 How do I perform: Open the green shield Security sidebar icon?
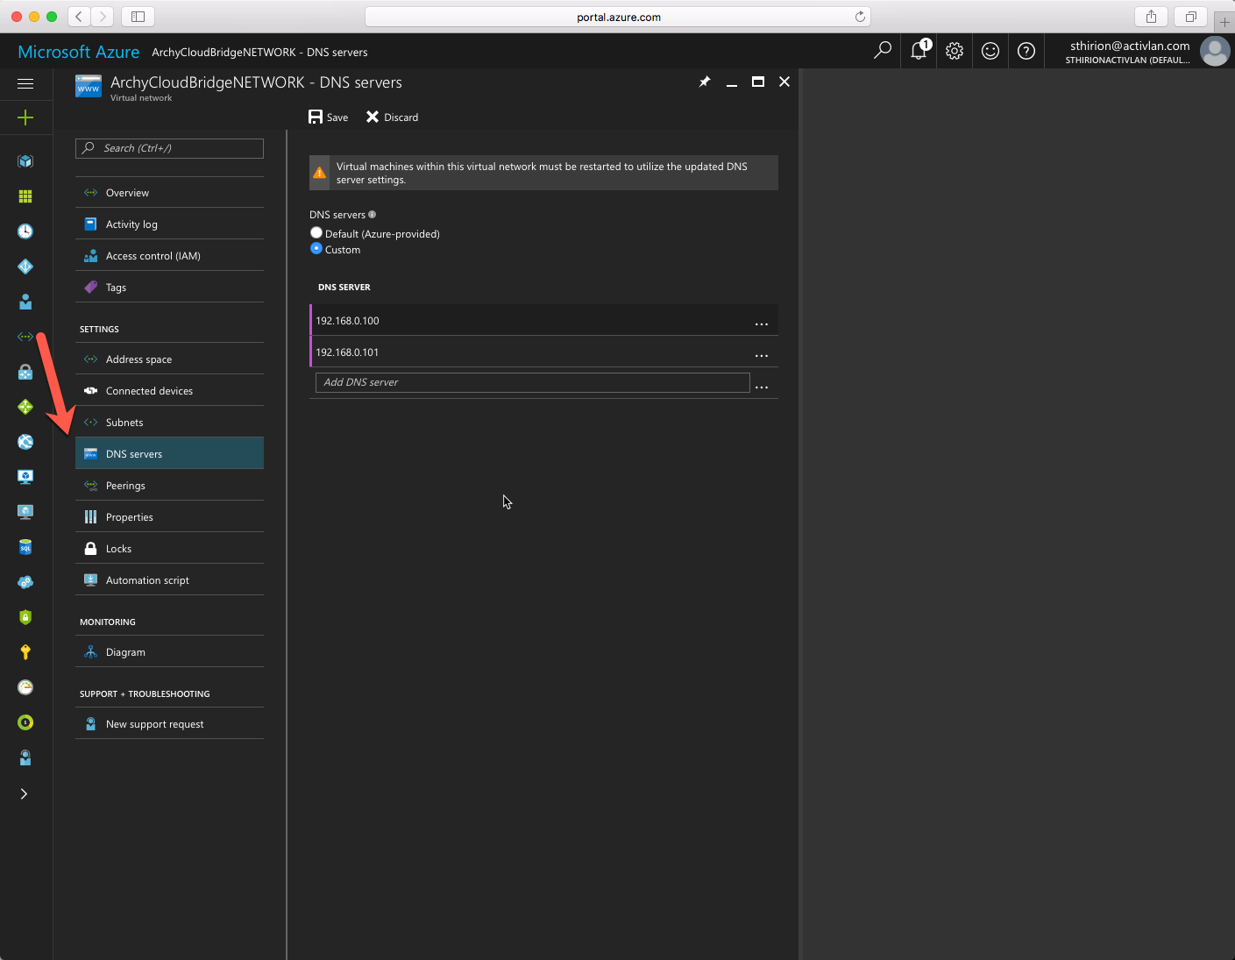click(x=25, y=617)
